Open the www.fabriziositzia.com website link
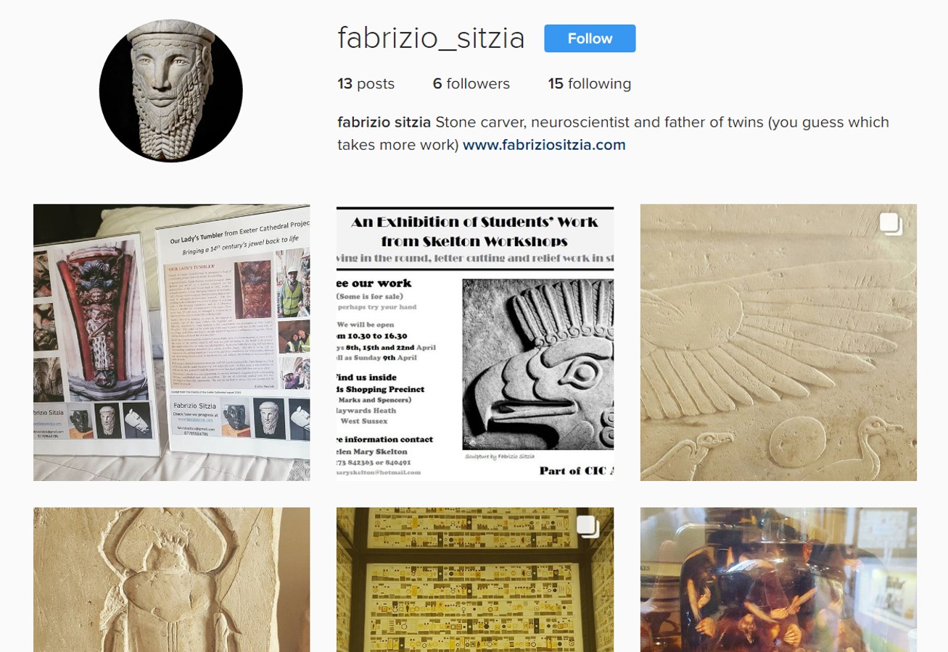 544,145
